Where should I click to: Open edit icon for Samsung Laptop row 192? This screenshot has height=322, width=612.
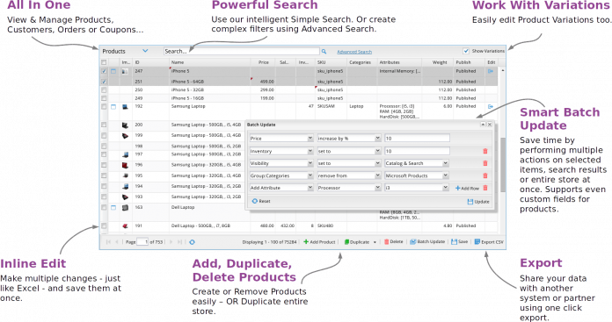[x=491, y=106]
